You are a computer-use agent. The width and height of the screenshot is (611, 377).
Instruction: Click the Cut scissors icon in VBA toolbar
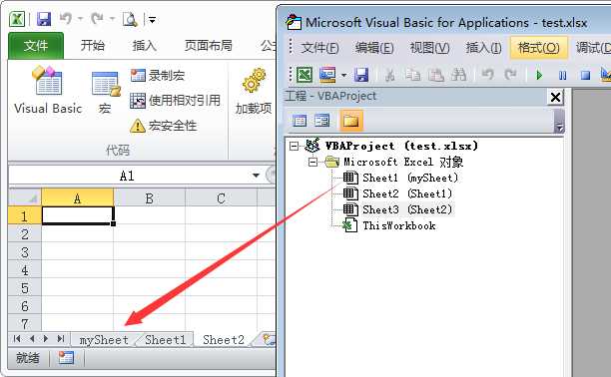[389, 75]
